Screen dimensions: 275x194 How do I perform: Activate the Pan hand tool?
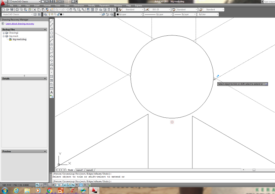tap(71, 10)
